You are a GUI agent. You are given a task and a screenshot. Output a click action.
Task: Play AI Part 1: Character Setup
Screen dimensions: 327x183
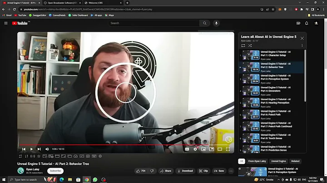[x=271, y=55]
